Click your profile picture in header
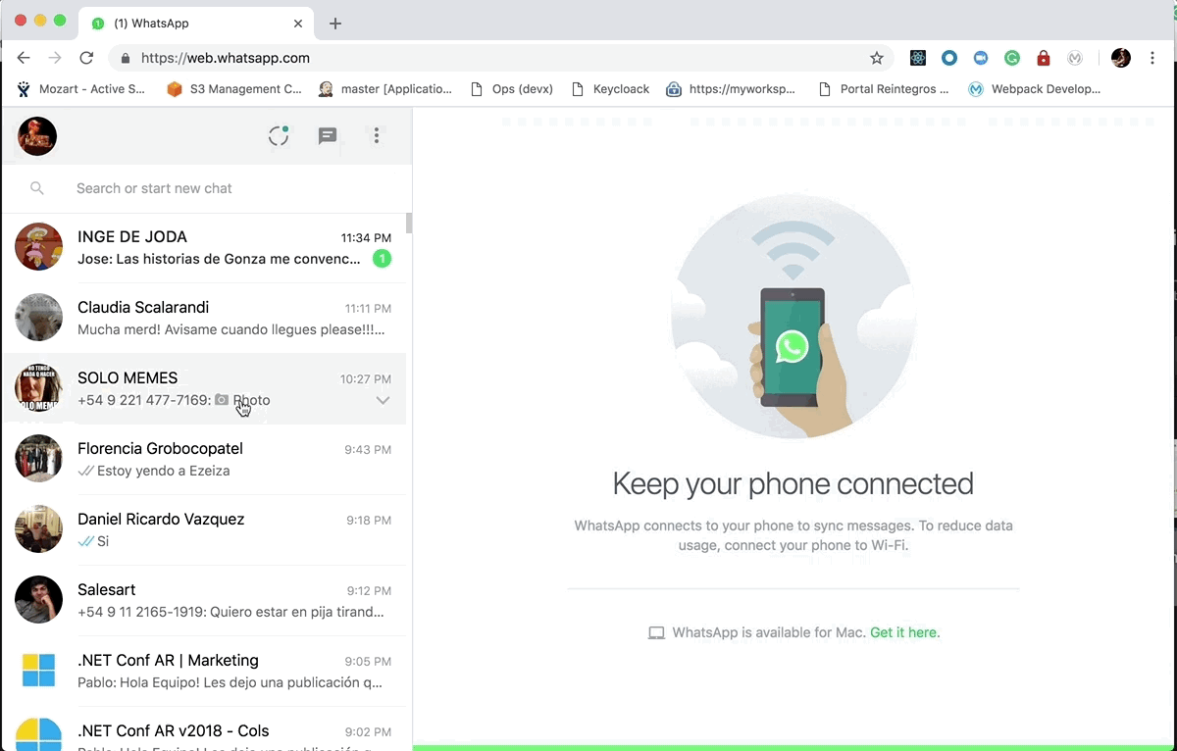Viewport: 1177px width, 751px height. tap(37, 136)
